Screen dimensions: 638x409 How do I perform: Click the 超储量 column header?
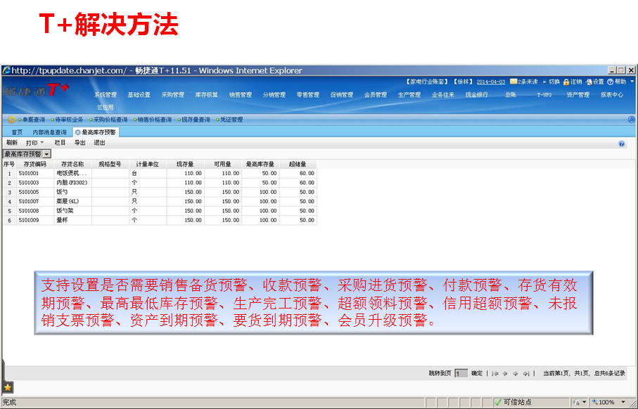click(298, 164)
